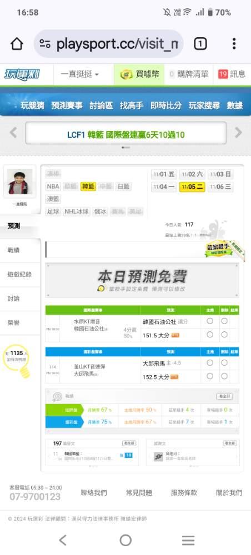Viewport: 251px width, 555px height.
Task: Select the 11/04 一 date tab
Action: (x=164, y=186)
